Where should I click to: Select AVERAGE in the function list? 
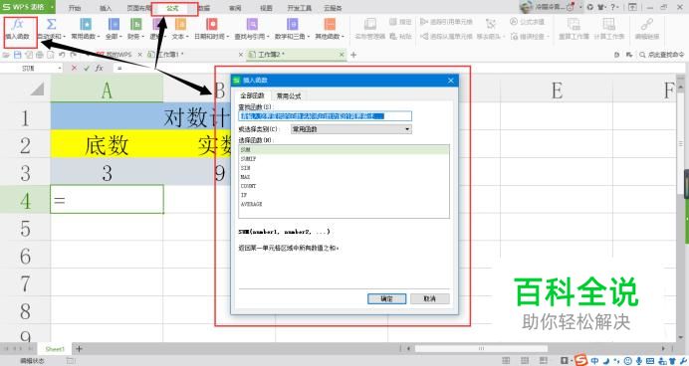[x=344, y=204]
